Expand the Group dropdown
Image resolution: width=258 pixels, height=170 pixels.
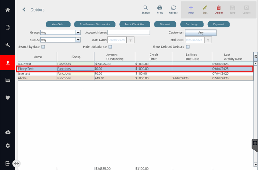click(78, 33)
